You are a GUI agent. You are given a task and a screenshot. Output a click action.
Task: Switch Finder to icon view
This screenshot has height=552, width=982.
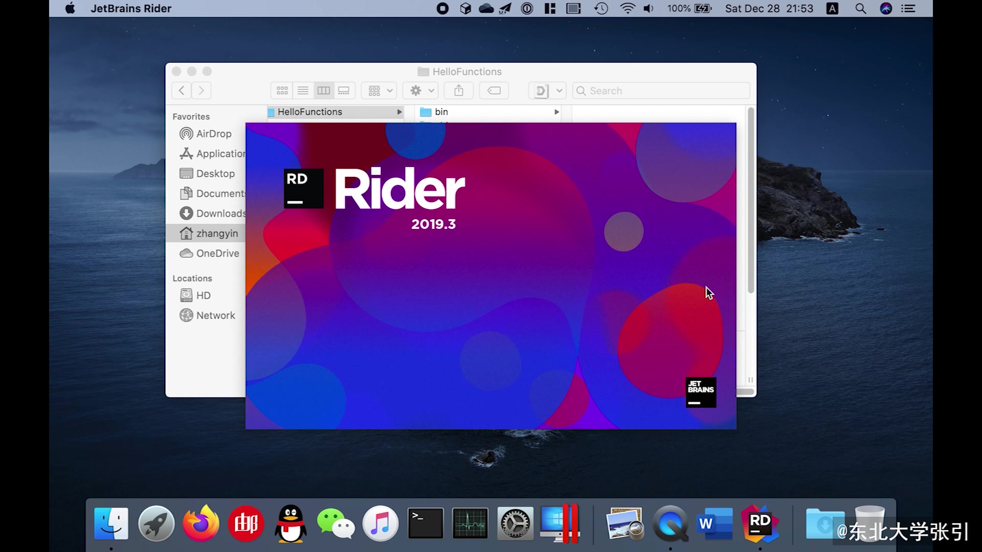pyautogui.click(x=282, y=90)
